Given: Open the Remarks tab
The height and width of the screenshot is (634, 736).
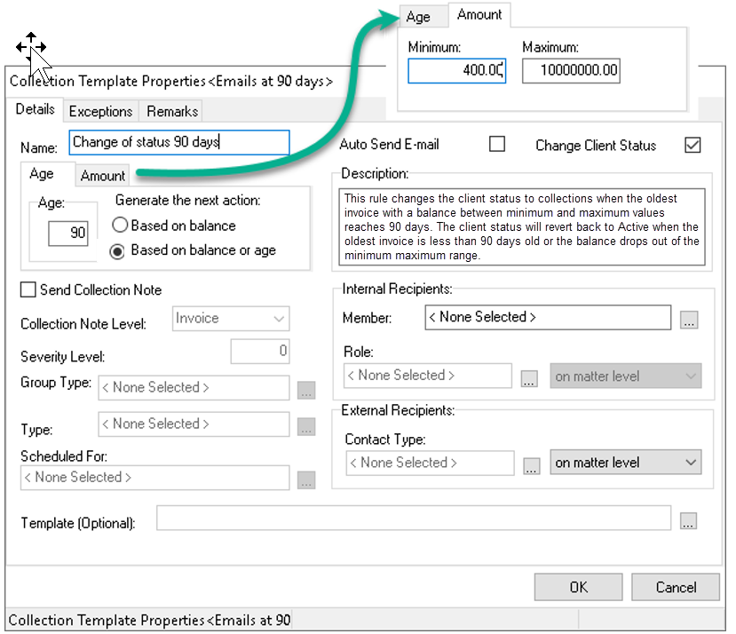Looking at the screenshot, I should pyautogui.click(x=172, y=111).
